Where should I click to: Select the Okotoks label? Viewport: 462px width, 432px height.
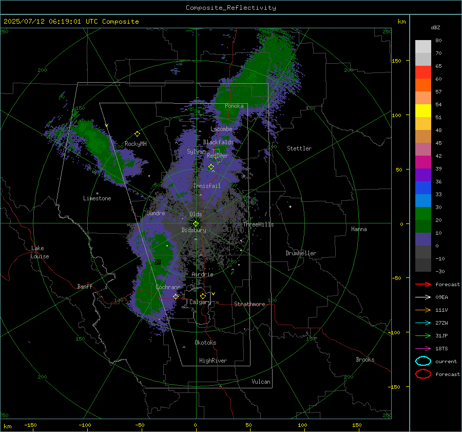205,343
